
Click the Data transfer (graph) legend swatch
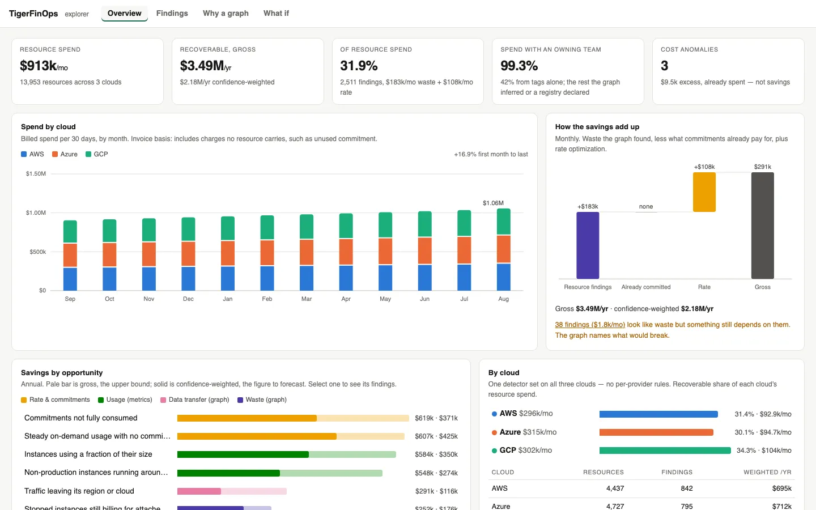[163, 400]
